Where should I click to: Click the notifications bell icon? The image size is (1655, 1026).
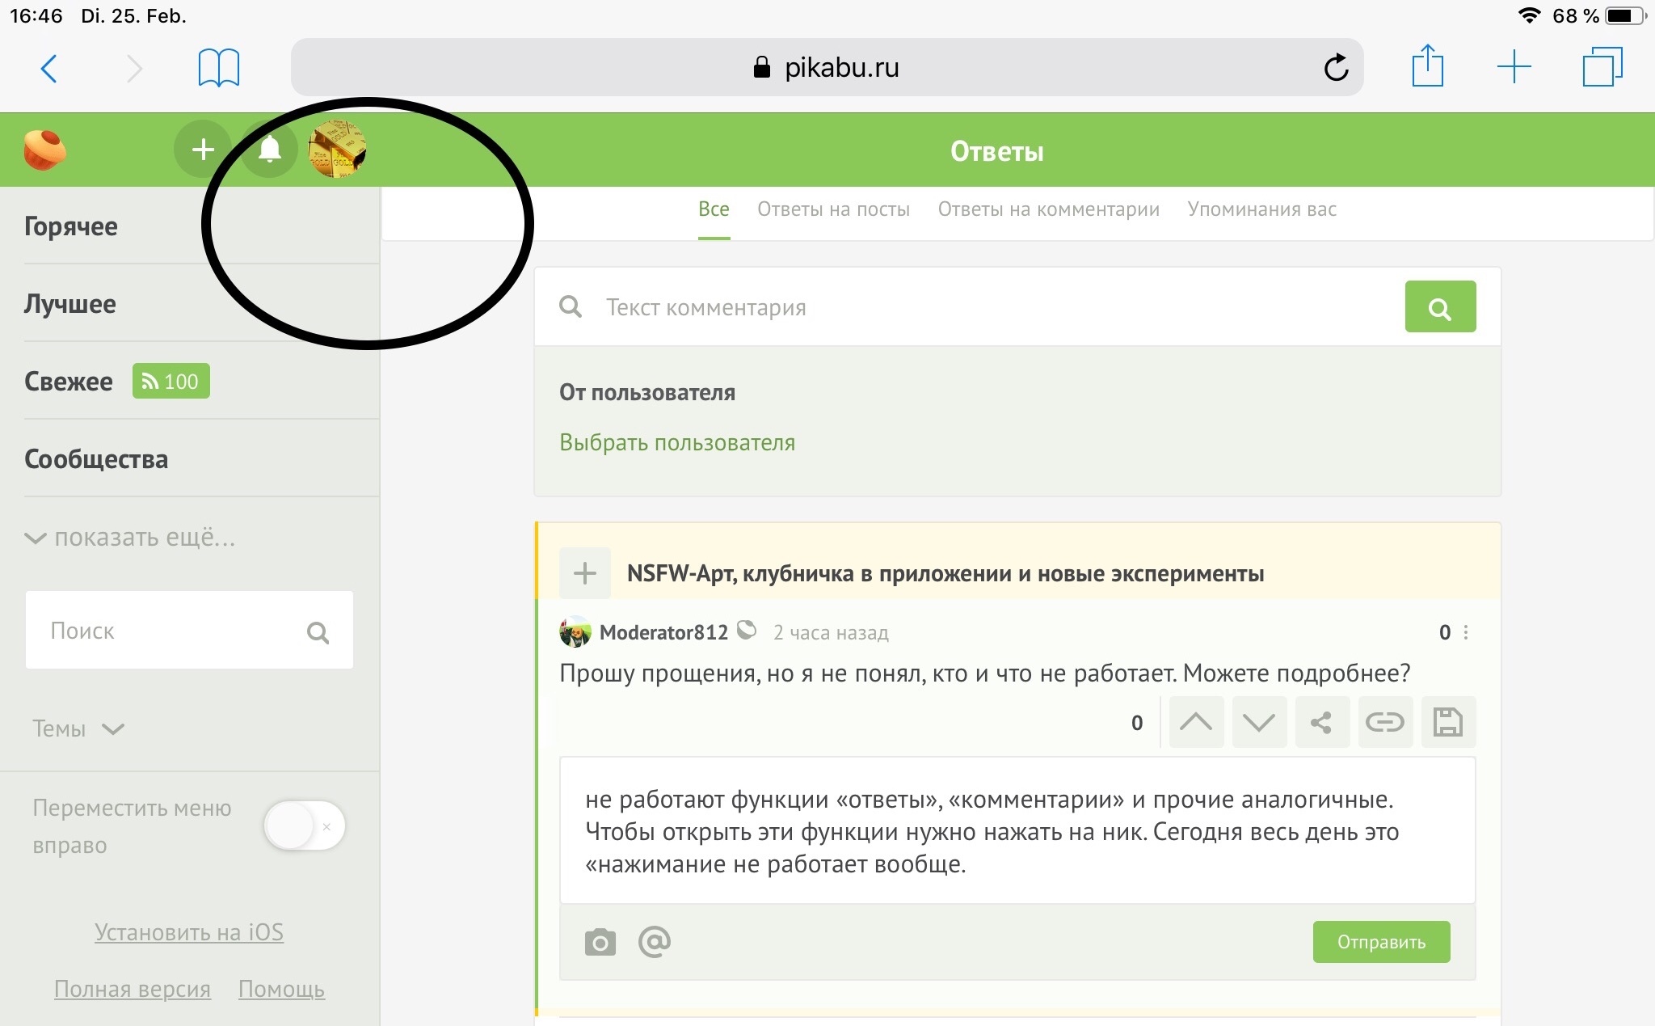coord(269,150)
